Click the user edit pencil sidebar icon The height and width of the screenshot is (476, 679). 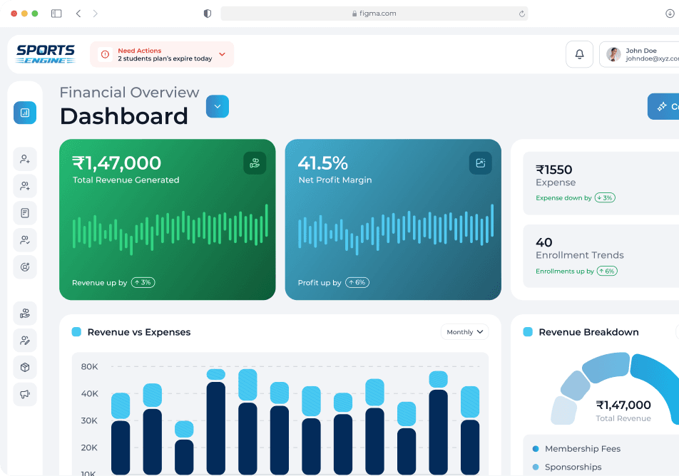tap(25, 341)
